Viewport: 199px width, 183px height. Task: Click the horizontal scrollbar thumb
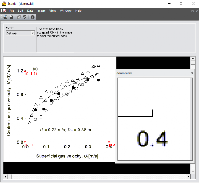coord(10,177)
